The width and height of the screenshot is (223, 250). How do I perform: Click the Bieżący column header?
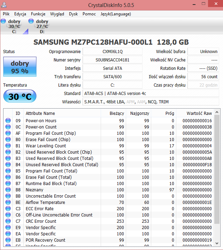113,113
